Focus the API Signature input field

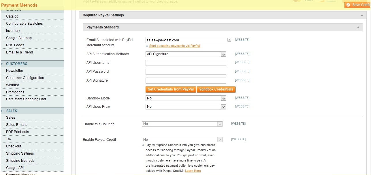coord(186,80)
